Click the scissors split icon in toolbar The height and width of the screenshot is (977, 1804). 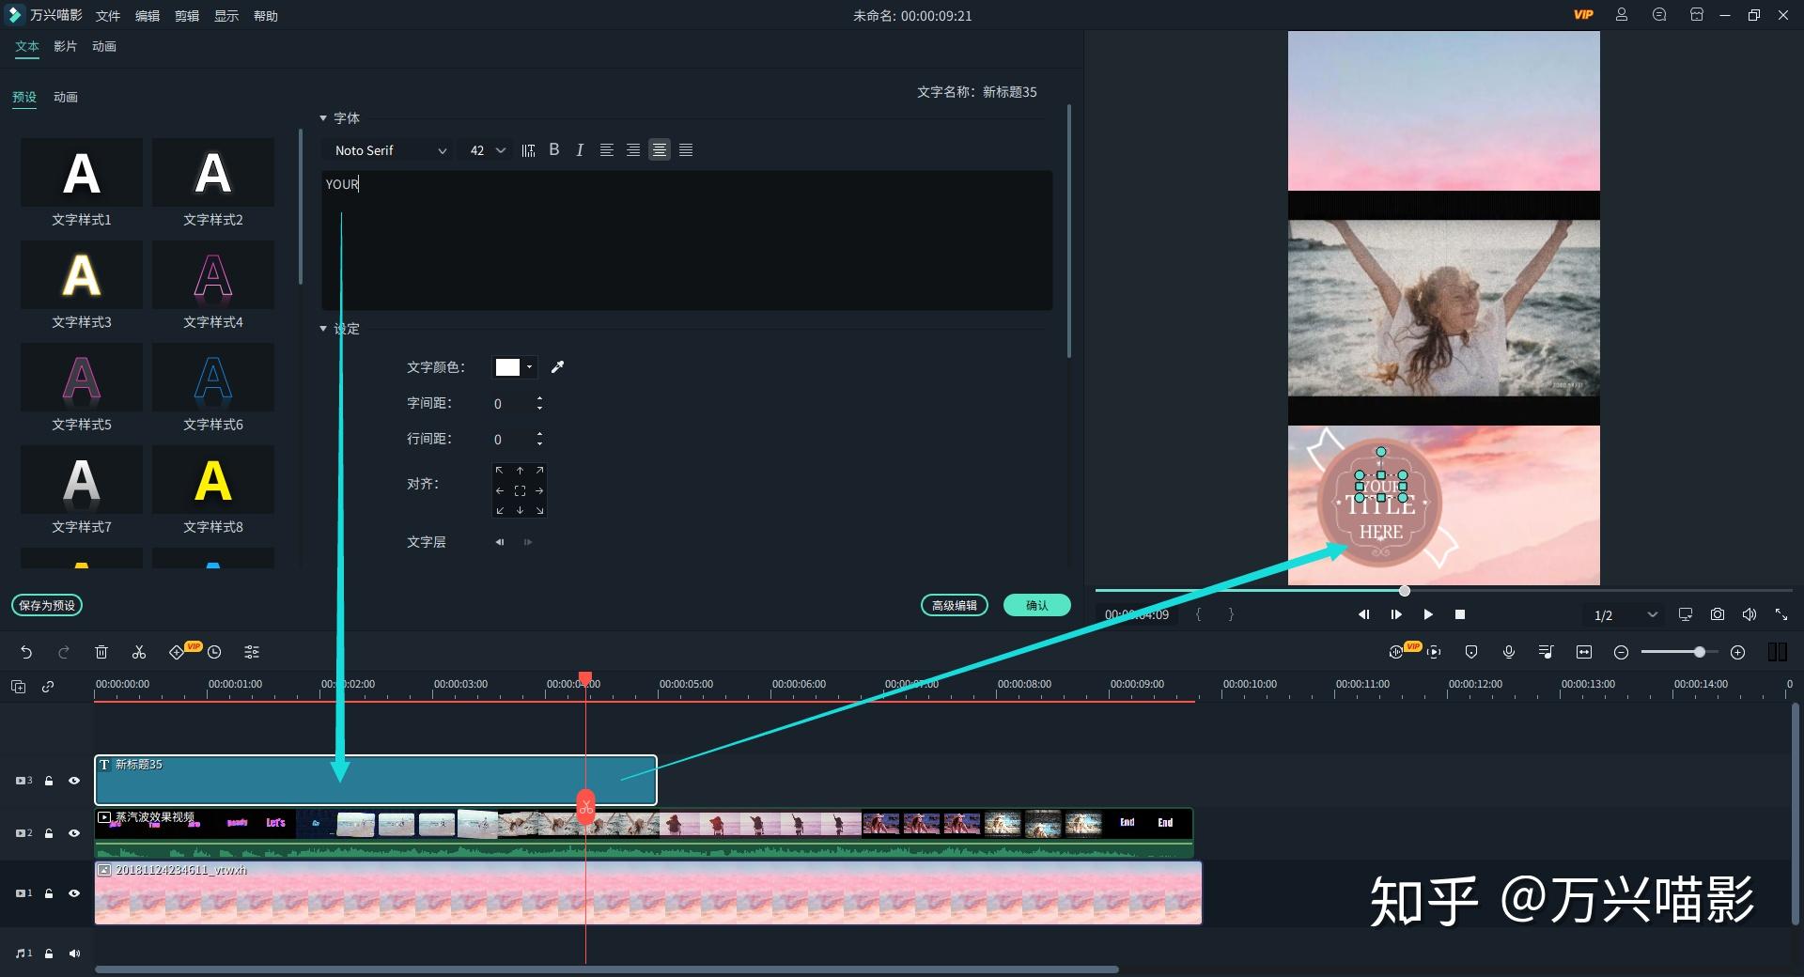[139, 652]
